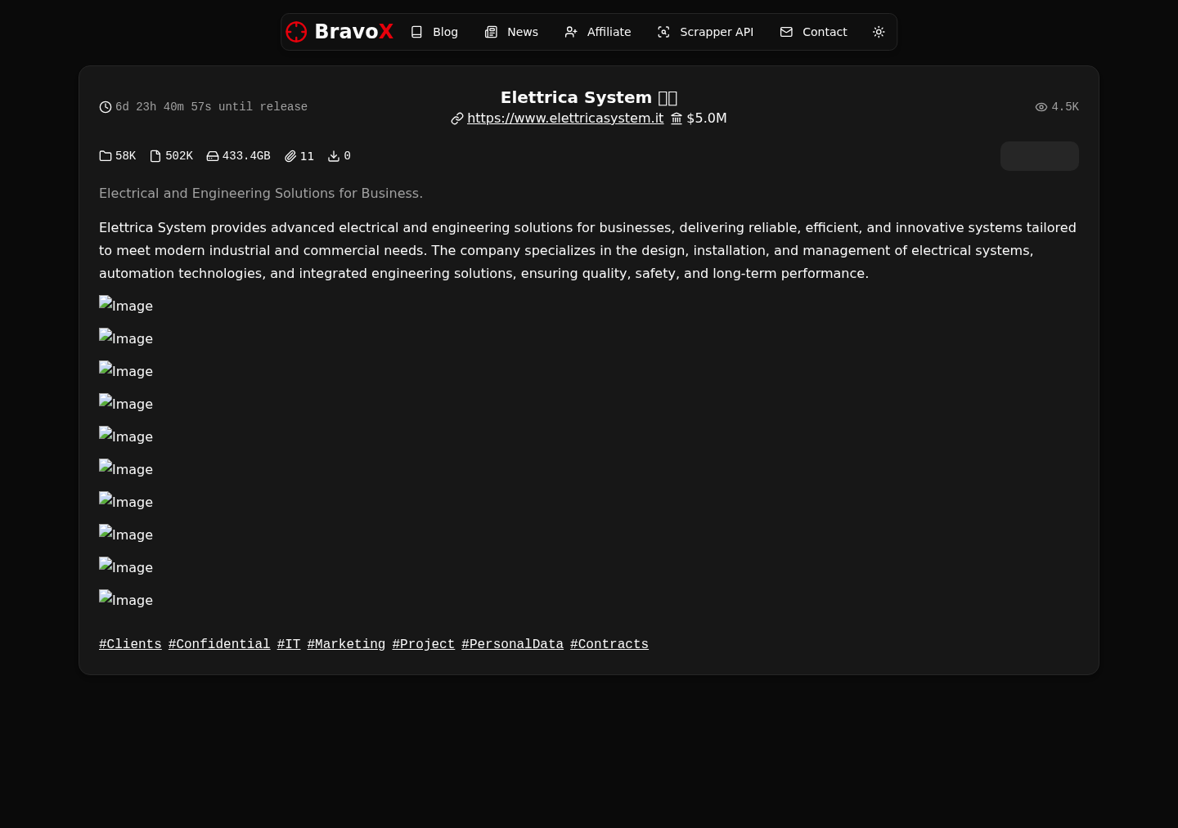The height and width of the screenshot is (828, 1178).
Task: Click the blank button below the view count
Action: [1040, 156]
